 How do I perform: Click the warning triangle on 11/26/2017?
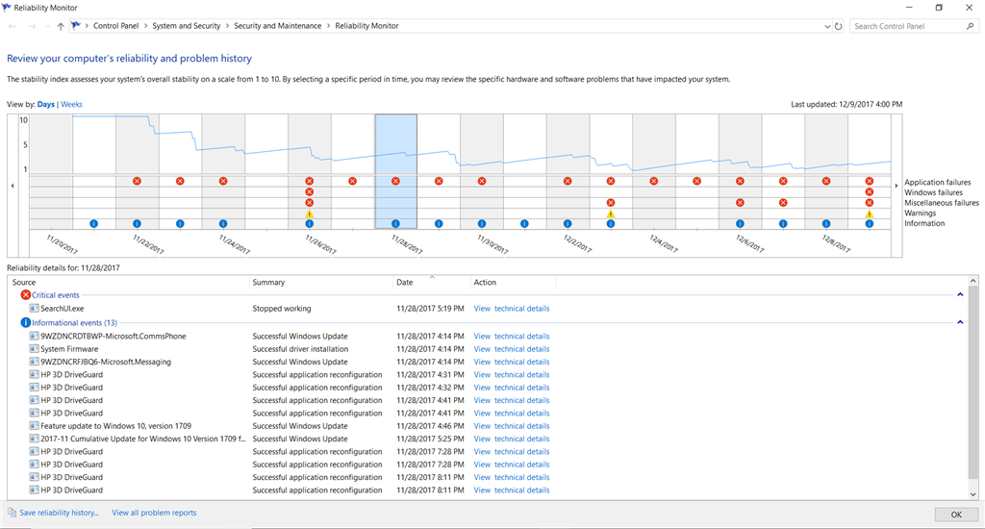tap(309, 214)
